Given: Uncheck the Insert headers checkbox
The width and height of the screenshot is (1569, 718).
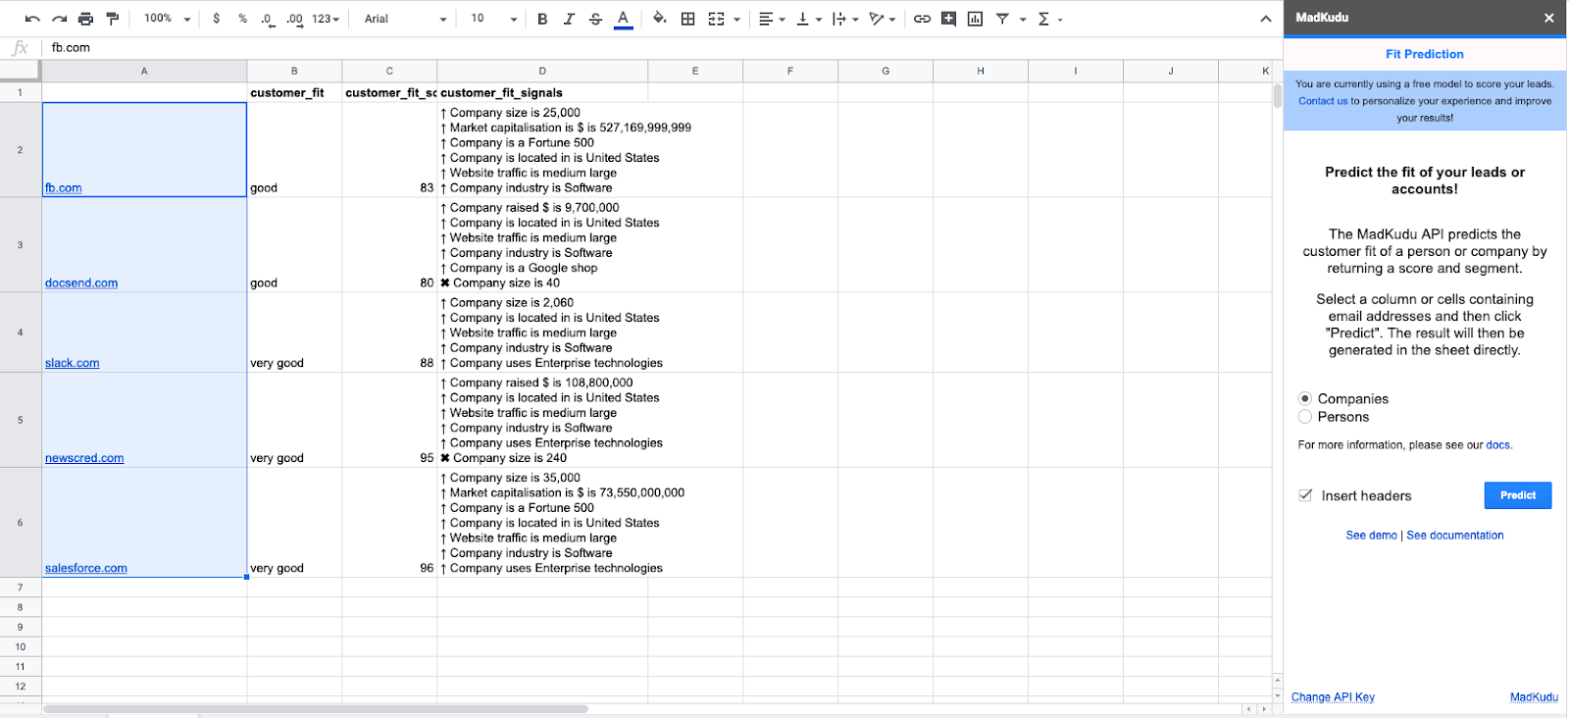Looking at the screenshot, I should (1305, 495).
